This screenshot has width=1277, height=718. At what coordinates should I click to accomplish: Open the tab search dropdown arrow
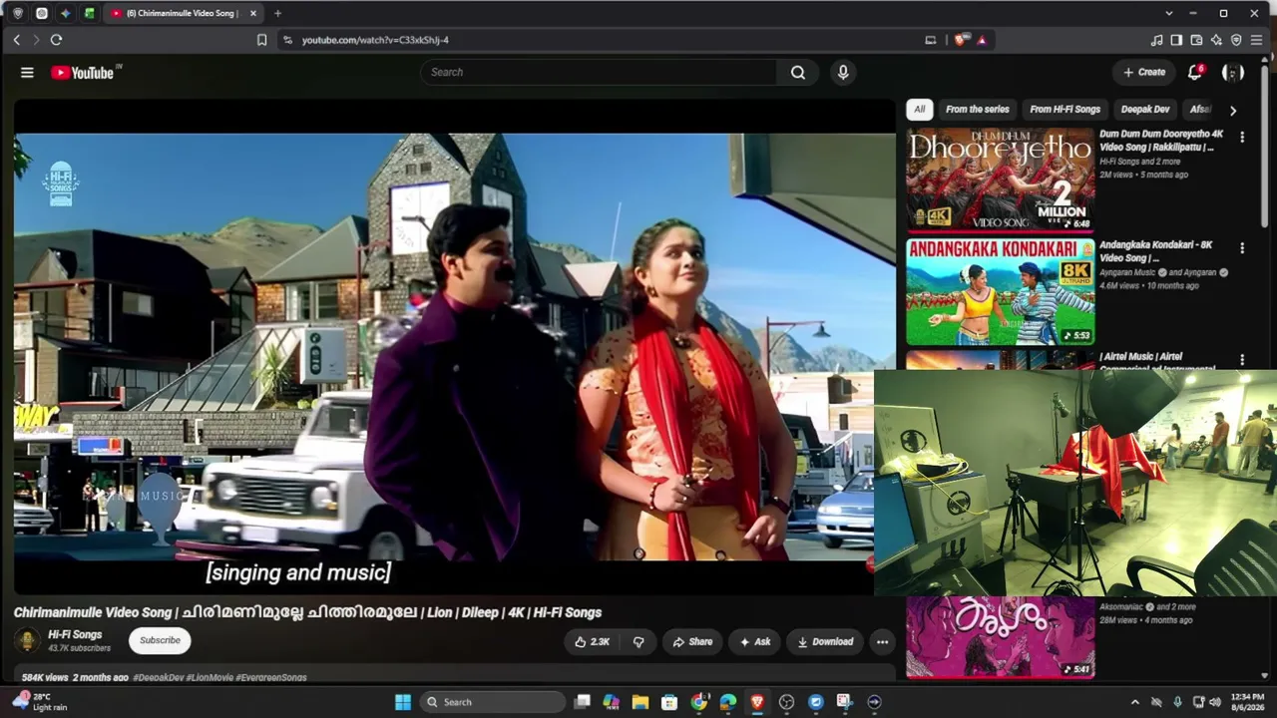[x=1169, y=13]
